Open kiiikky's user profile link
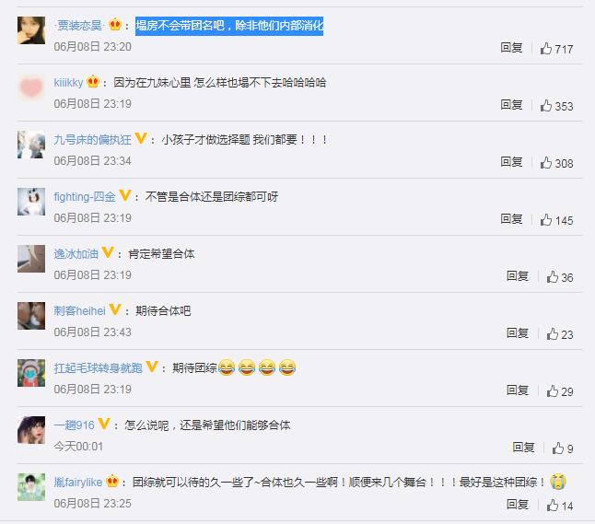The height and width of the screenshot is (524, 595). pos(68,82)
